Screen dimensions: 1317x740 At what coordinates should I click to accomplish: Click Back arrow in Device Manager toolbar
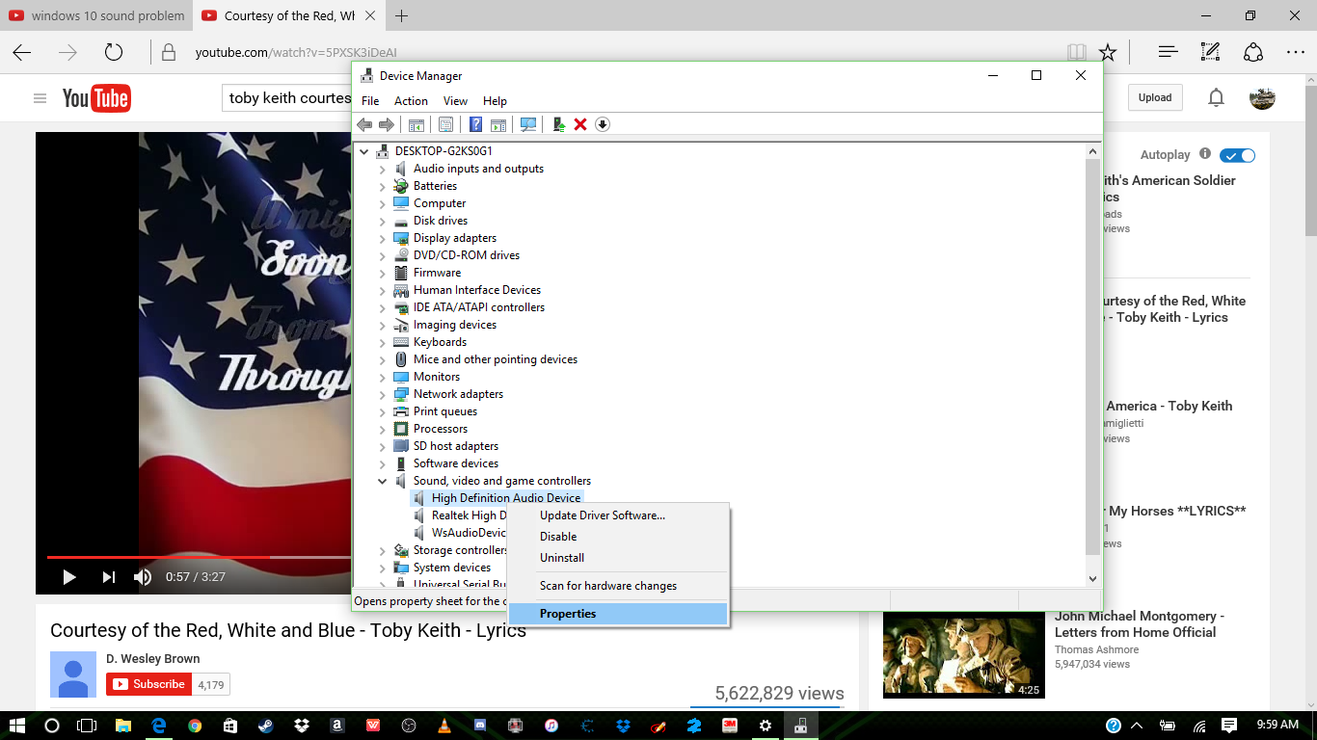click(x=364, y=124)
